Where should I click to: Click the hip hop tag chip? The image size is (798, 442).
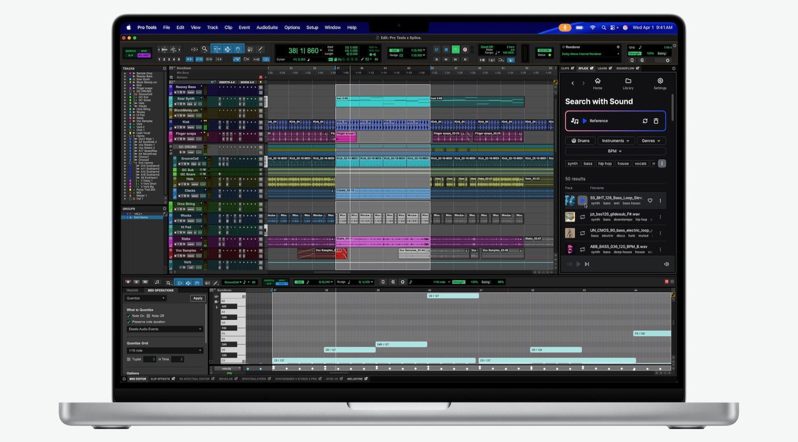pyautogui.click(x=604, y=164)
